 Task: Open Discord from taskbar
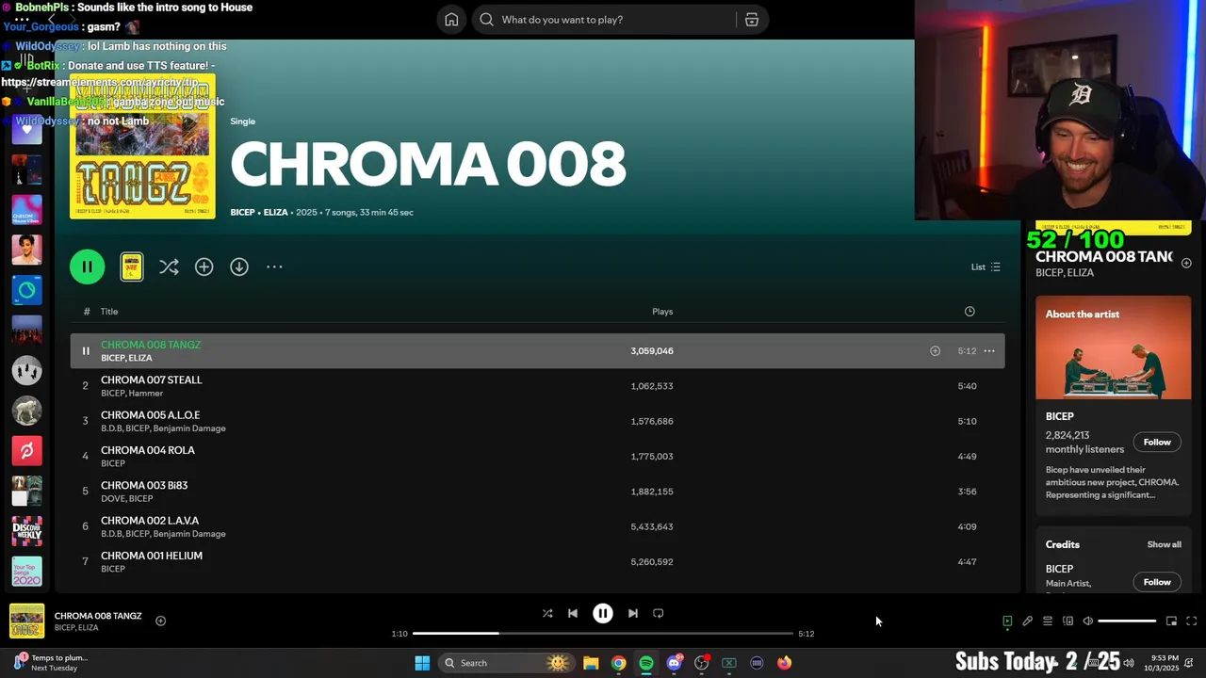pyautogui.click(x=674, y=663)
